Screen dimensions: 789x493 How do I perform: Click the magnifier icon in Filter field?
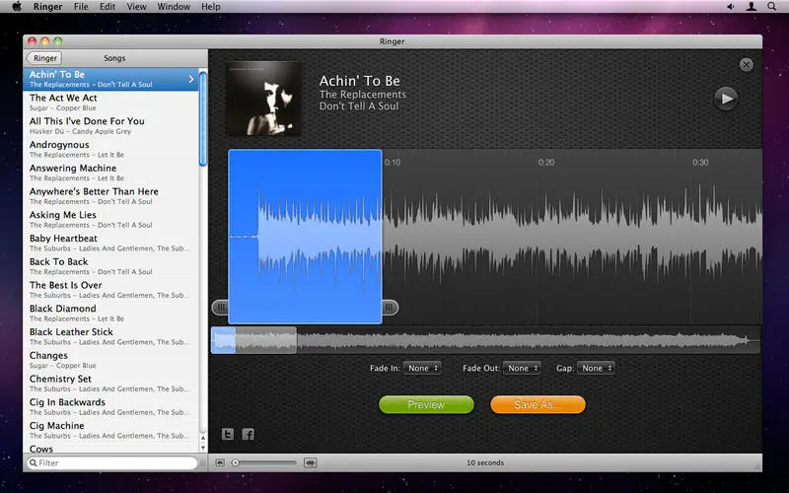tap(33, 462)
